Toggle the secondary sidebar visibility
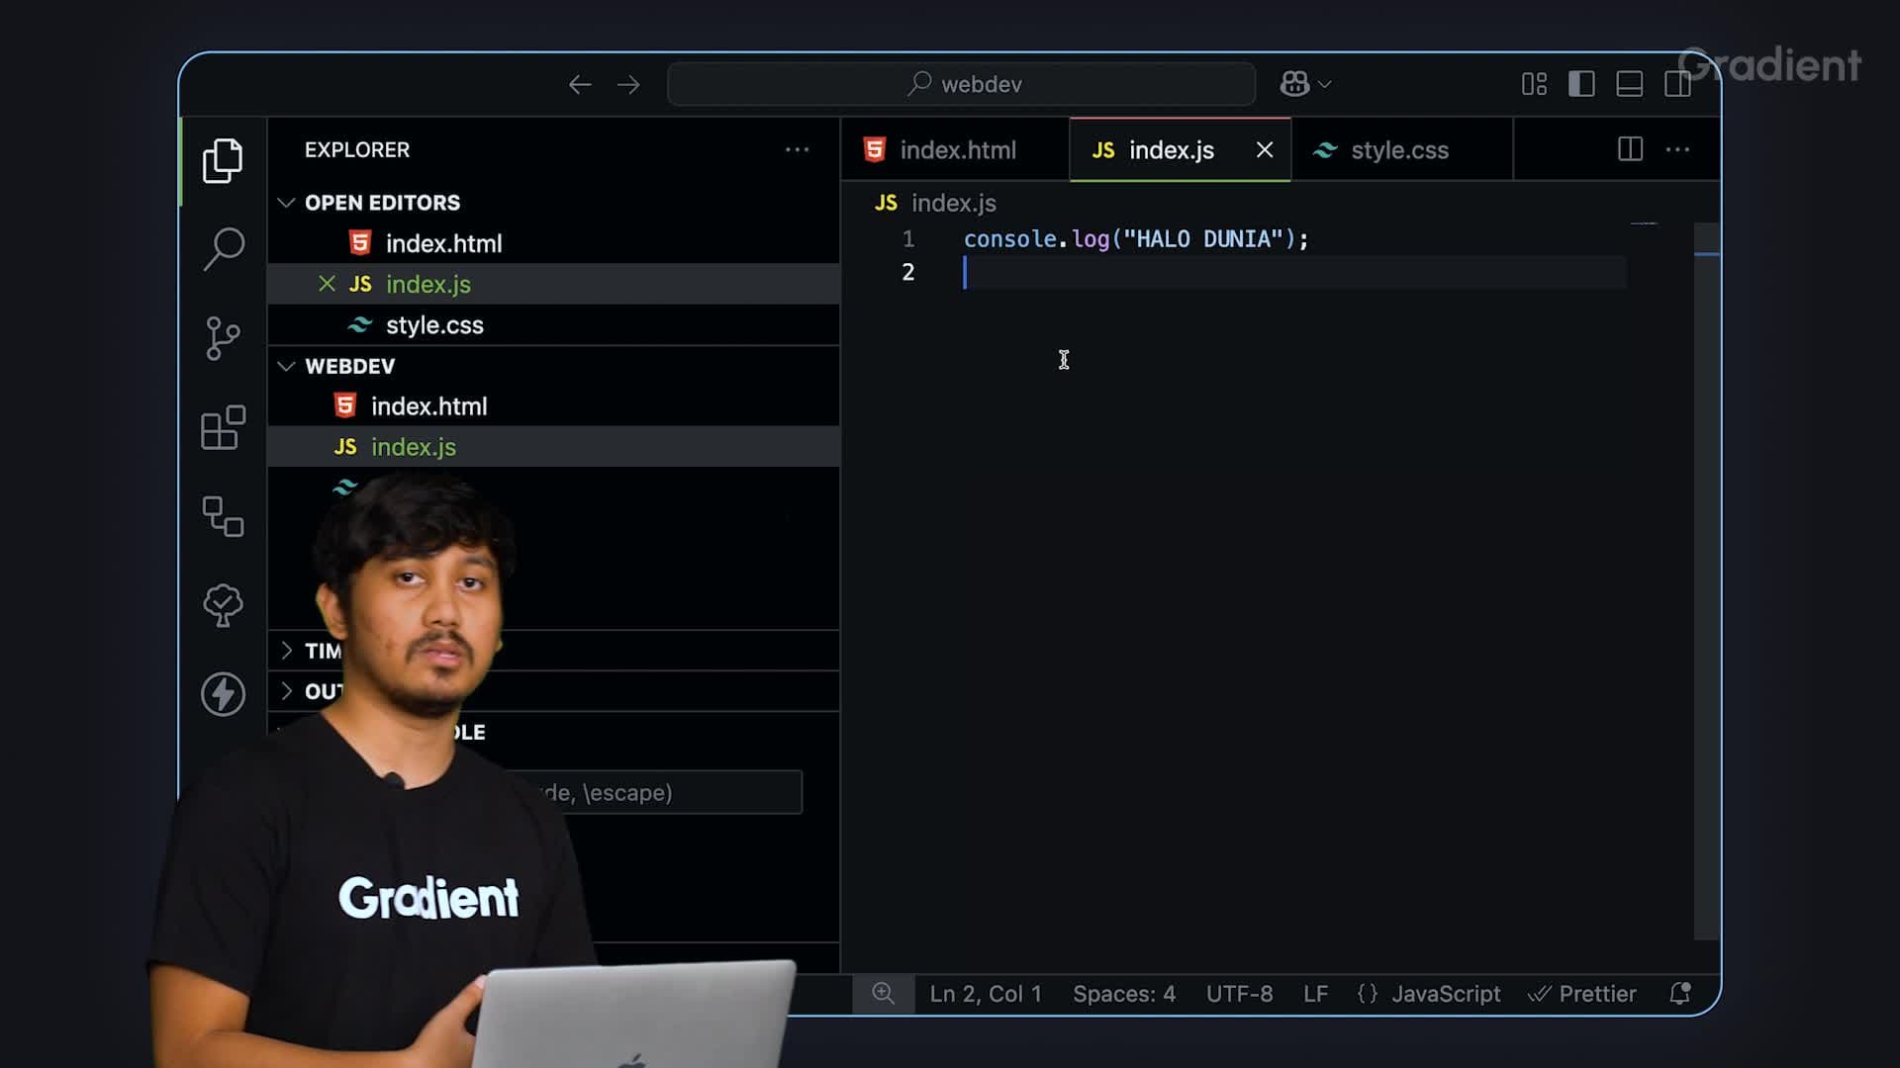The image size is (1900, 1068). point(1677,84)
